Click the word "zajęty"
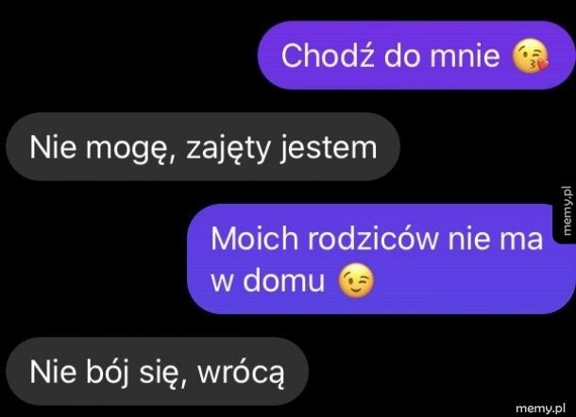The image size is (576, 417). click(x=229, y=149)
